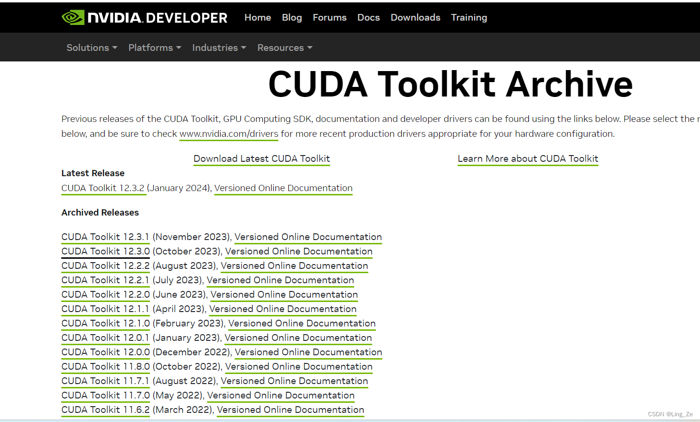Open CUDA Toolkit 12.0.0 link
The image size is (700, 422).
106,352
